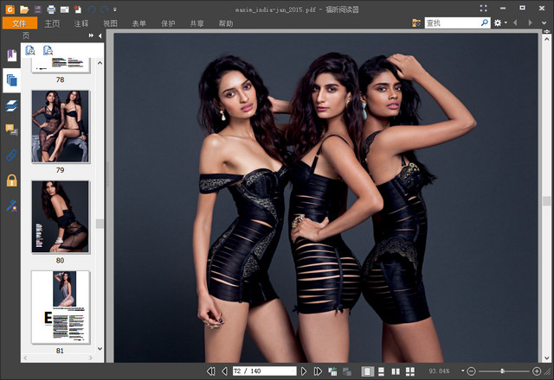This screenshot has height=380, width=554.
Task: Select the page 79 thumbnail
Action: (x=61, y=126)
